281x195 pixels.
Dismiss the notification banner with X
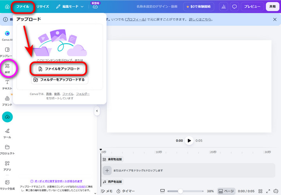click(x=275, y=19)
